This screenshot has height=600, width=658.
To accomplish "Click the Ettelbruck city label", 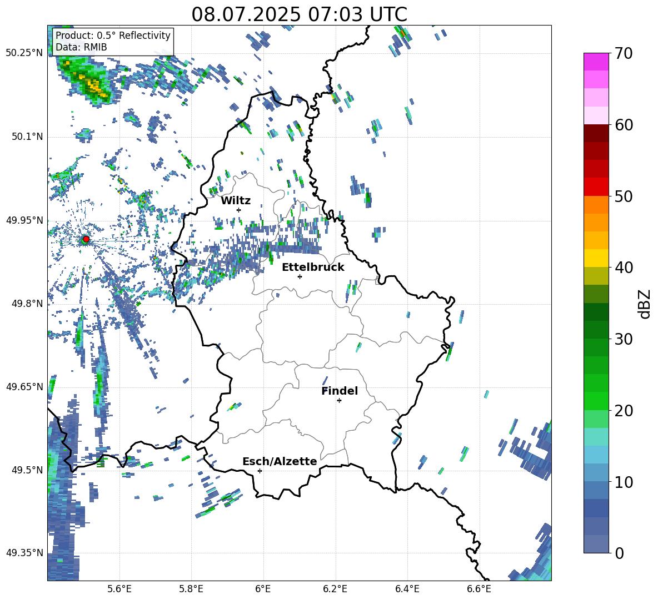I will pyautogui.click(x=313, y=268).
